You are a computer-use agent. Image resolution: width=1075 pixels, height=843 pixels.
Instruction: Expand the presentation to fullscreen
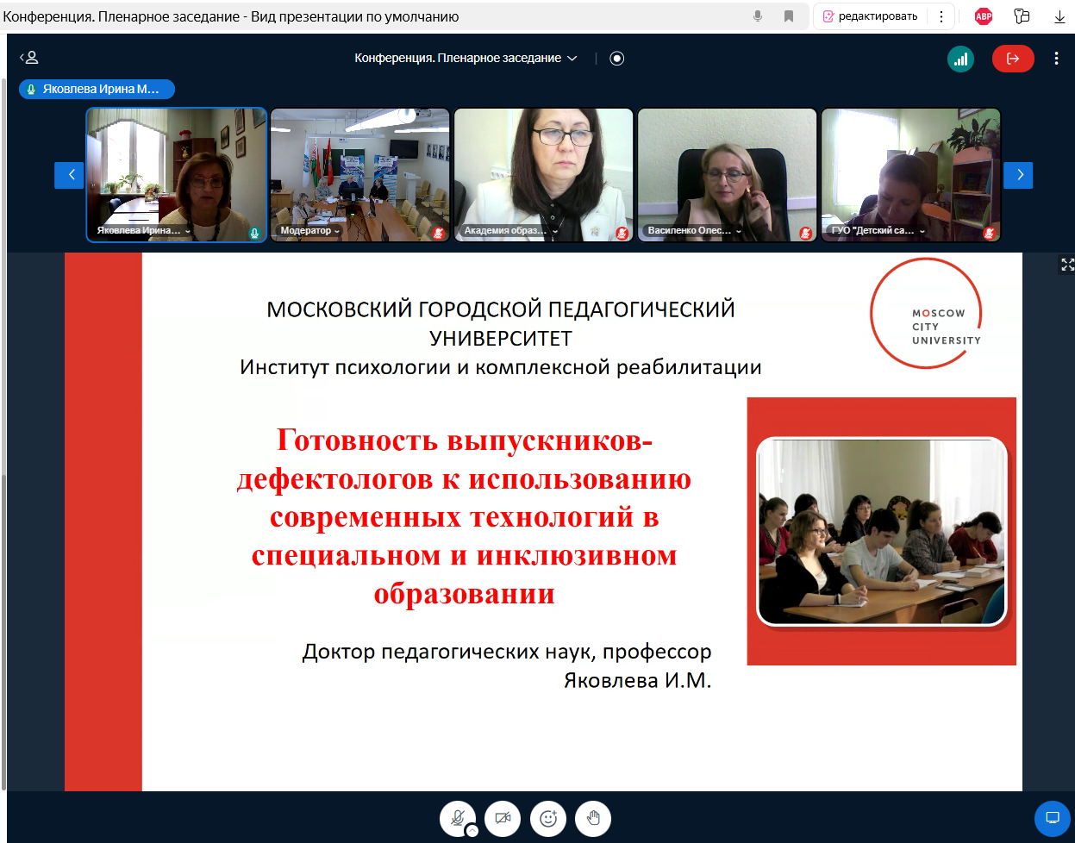1067,265
